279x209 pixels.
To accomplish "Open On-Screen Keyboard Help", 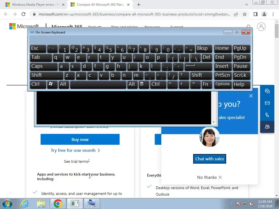I will click(241, 85).
